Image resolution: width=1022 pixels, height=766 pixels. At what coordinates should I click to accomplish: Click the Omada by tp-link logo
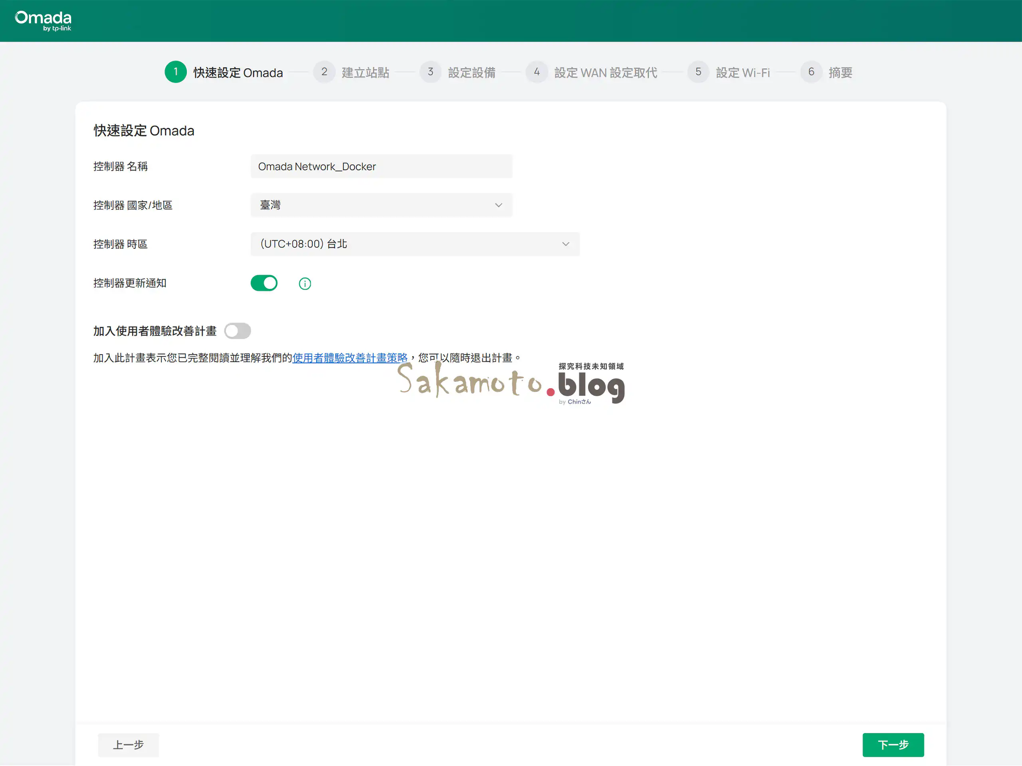coord(43,21)
